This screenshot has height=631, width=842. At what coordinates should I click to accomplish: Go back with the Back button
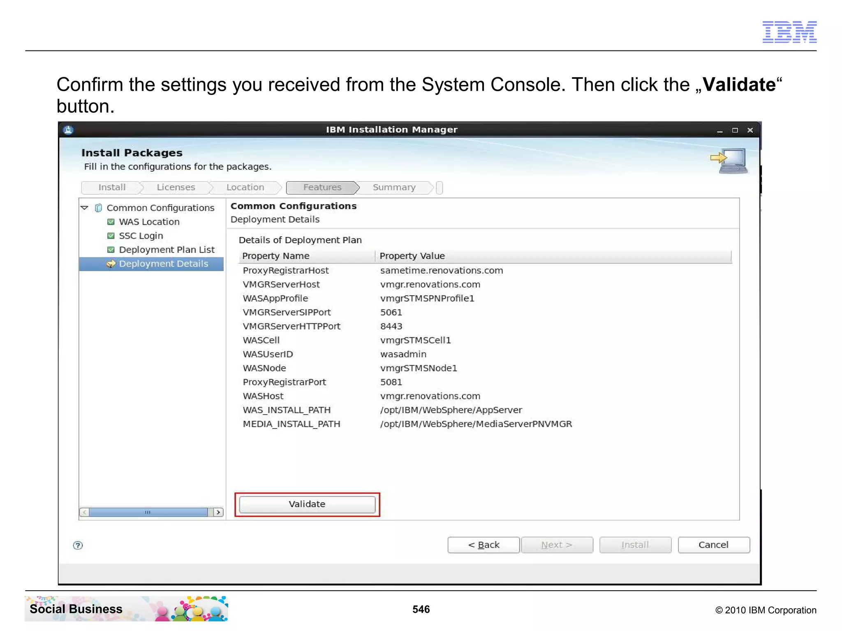click(483, 545)
